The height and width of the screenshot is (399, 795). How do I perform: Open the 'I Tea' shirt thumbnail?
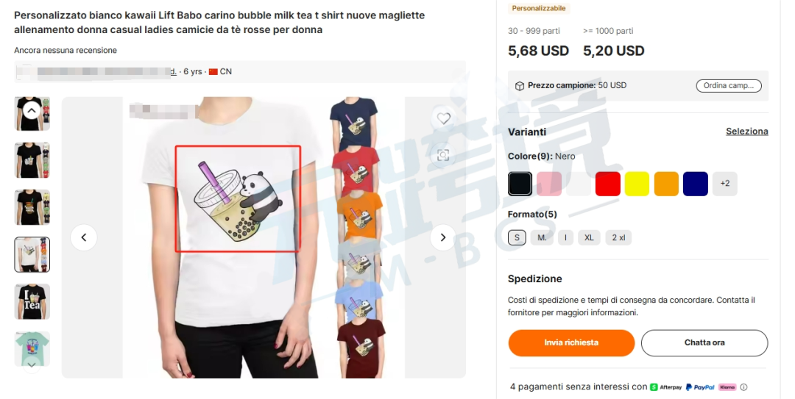click(32, 301)
